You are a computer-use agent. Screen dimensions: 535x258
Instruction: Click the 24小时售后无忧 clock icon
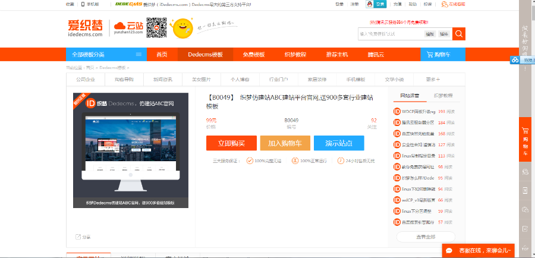point(341,161)
